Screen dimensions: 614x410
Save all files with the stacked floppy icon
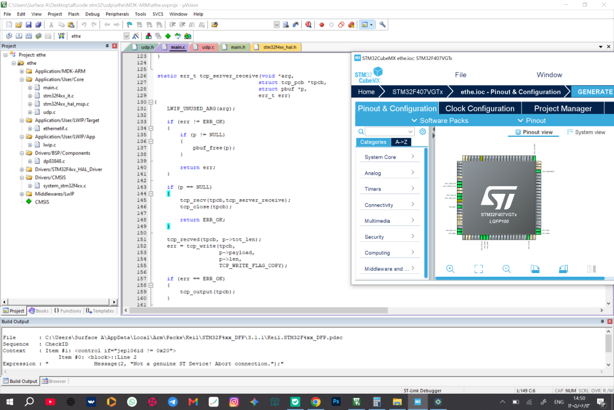click(38, 25)
